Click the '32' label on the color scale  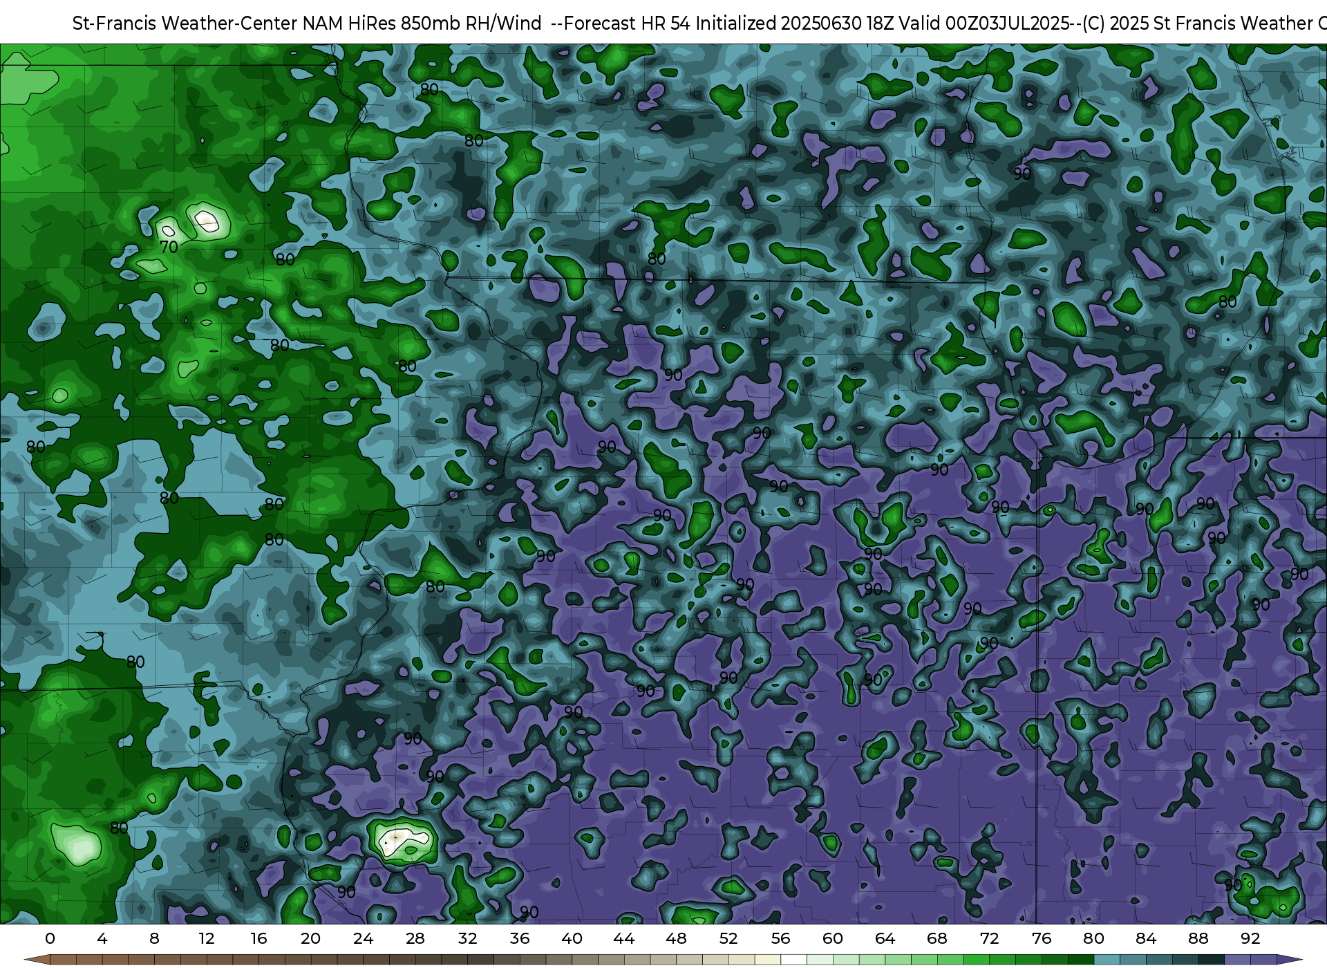coord(468,938)
